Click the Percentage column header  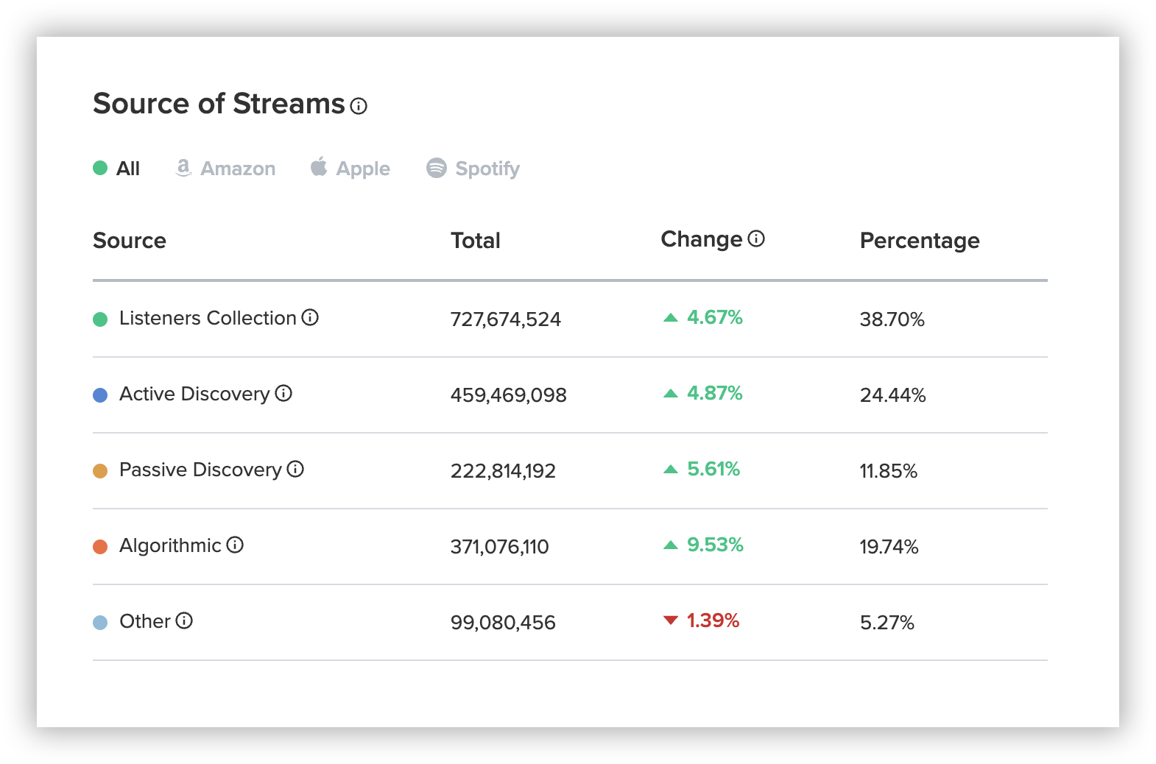tap(919, 241)
